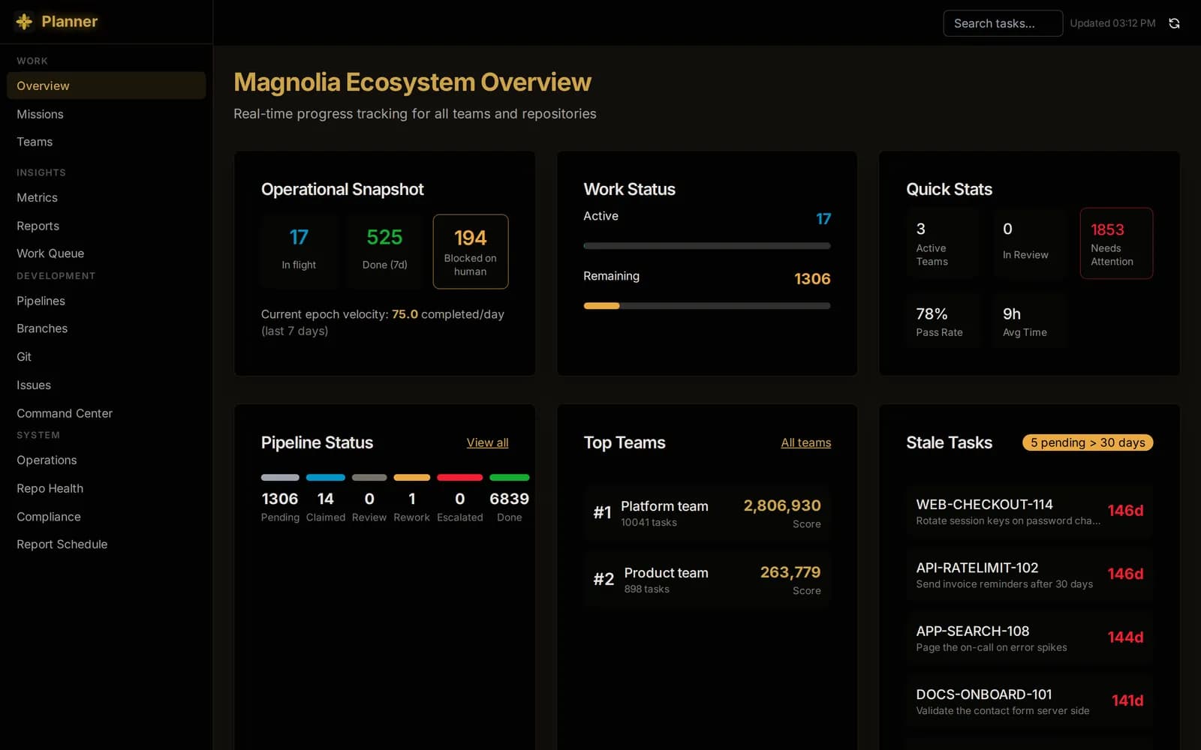Click the 9h Avg Time stat
The width and height of the screenshot is (1201, 750).
coord(1029,321)
